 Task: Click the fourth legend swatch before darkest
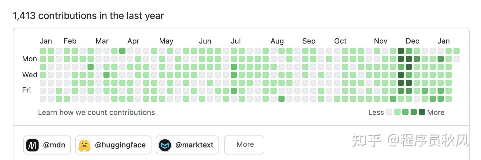(414, 112)
